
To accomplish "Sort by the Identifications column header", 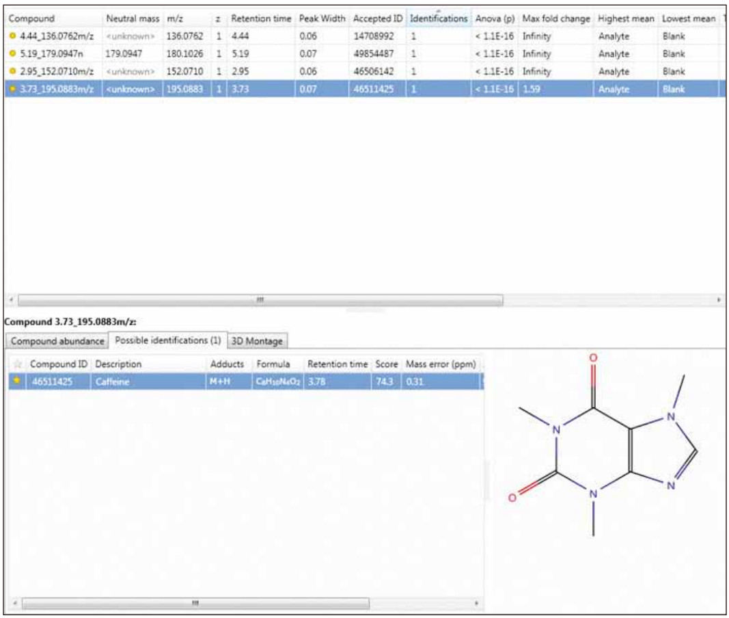I will pyautogui.click(x=438, y=18).
